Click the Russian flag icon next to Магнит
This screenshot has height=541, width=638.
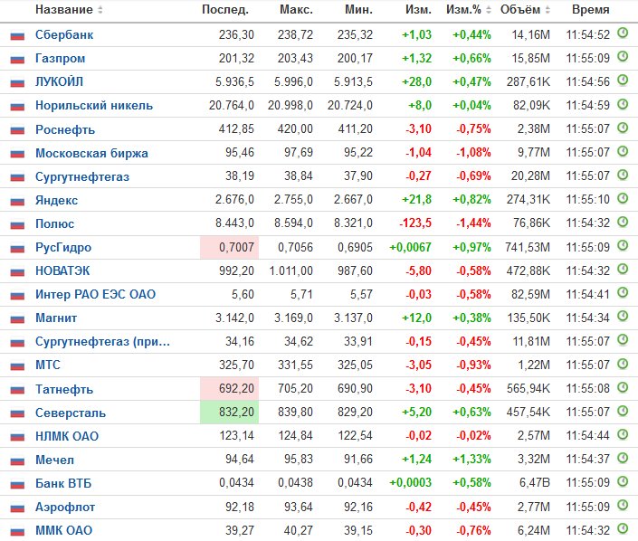tap(17, 319)
